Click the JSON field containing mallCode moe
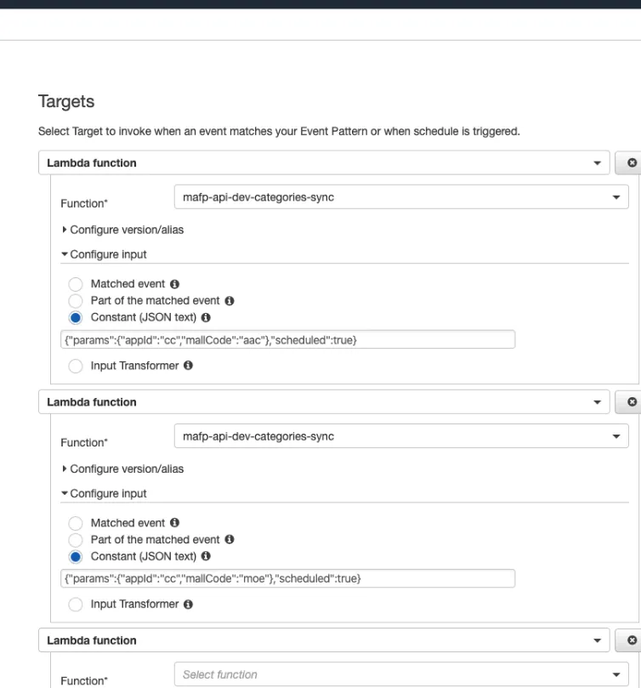Screen dimensions: 641x688 (288, 578)
